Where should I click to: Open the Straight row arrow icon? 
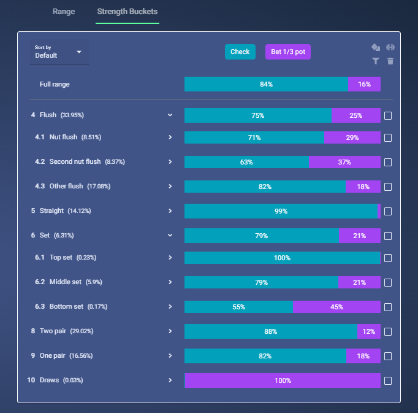[x=170, y=211]
